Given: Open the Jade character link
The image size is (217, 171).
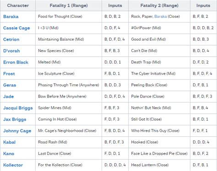Looking at the screenshot, I should coord(8,96).
